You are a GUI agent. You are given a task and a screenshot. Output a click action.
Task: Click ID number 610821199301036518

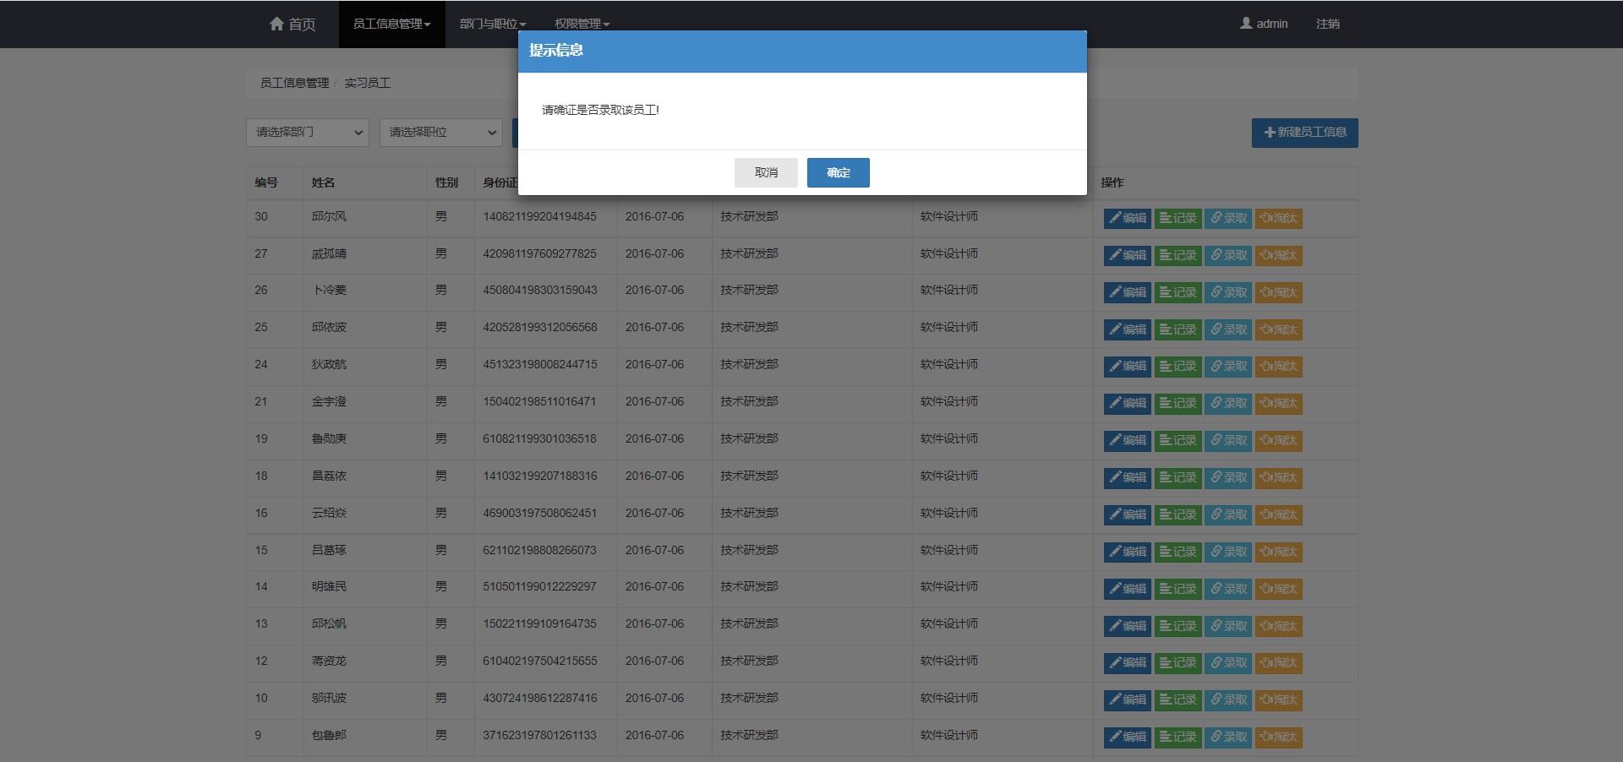[539, 438]
